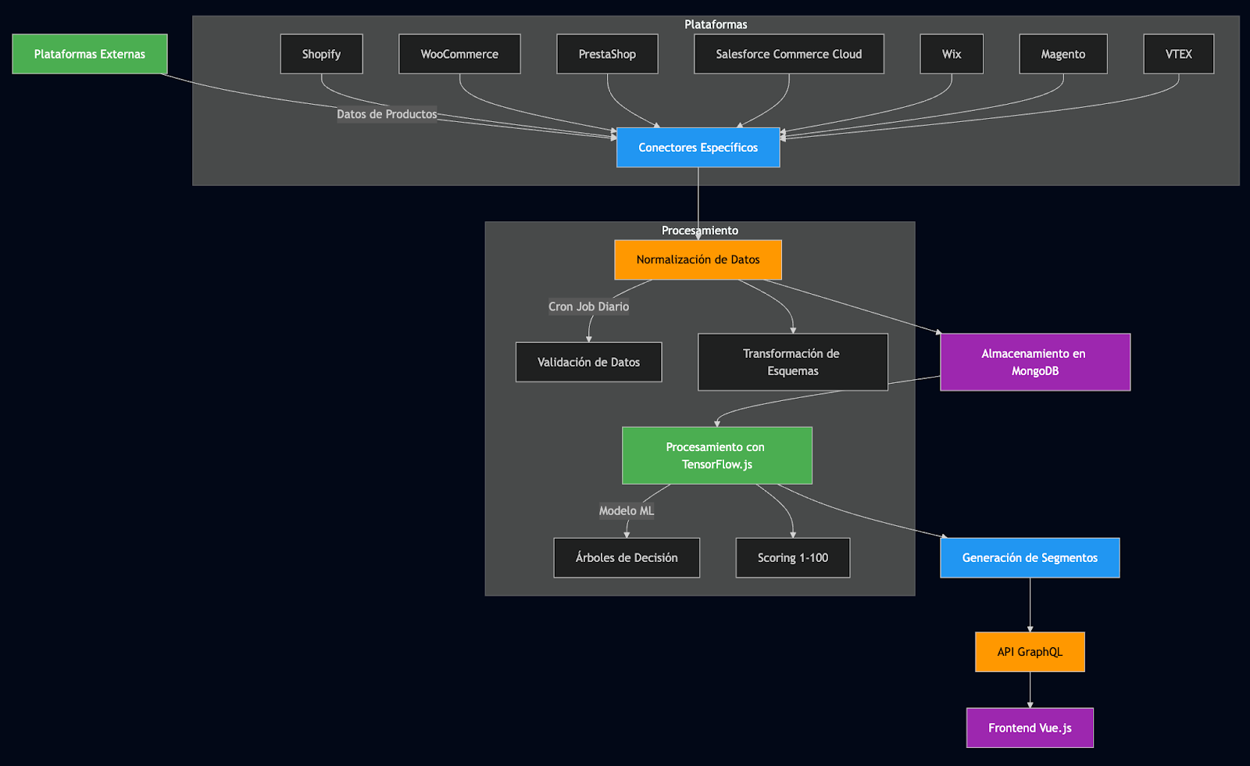Select the Frontend Vue.js node

click(1030, 728)
